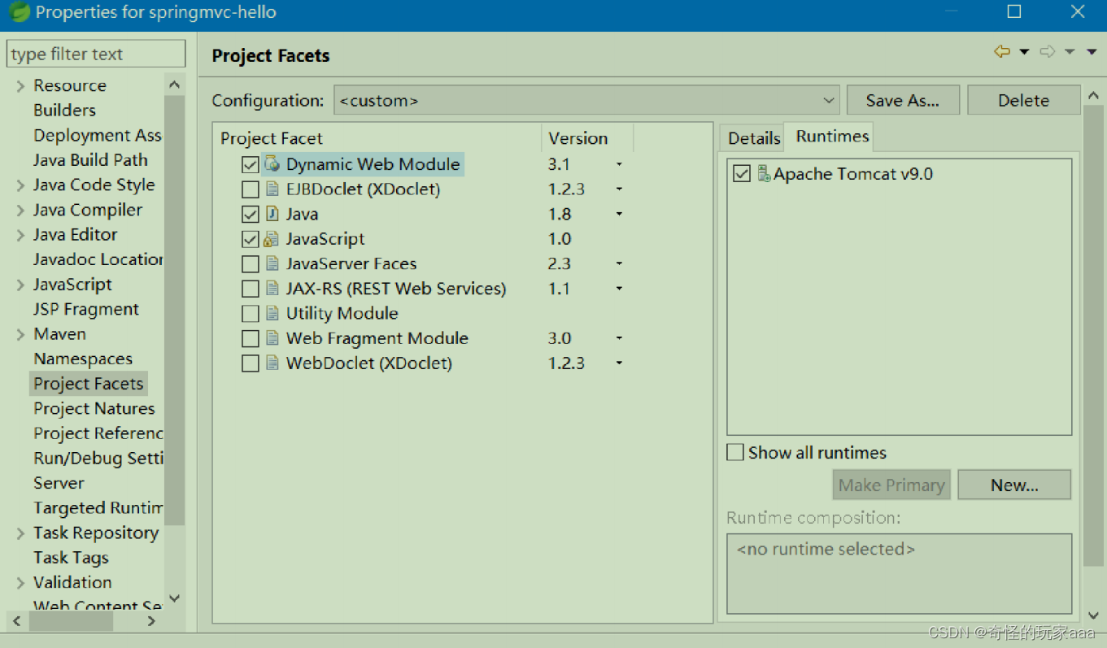Expand the Resource tree node
Image resolution: width=1107 pixels, height=648 pixels.
click(x=20, y=86)
